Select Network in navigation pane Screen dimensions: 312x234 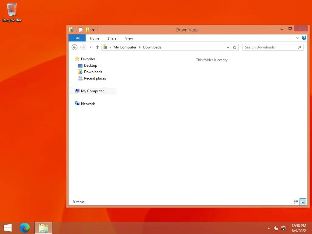point(88,104)
